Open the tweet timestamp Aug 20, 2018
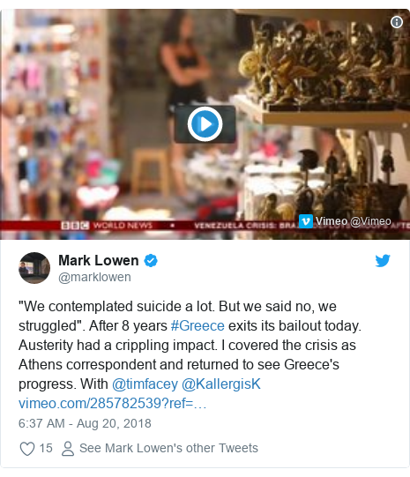 (85, 423)
